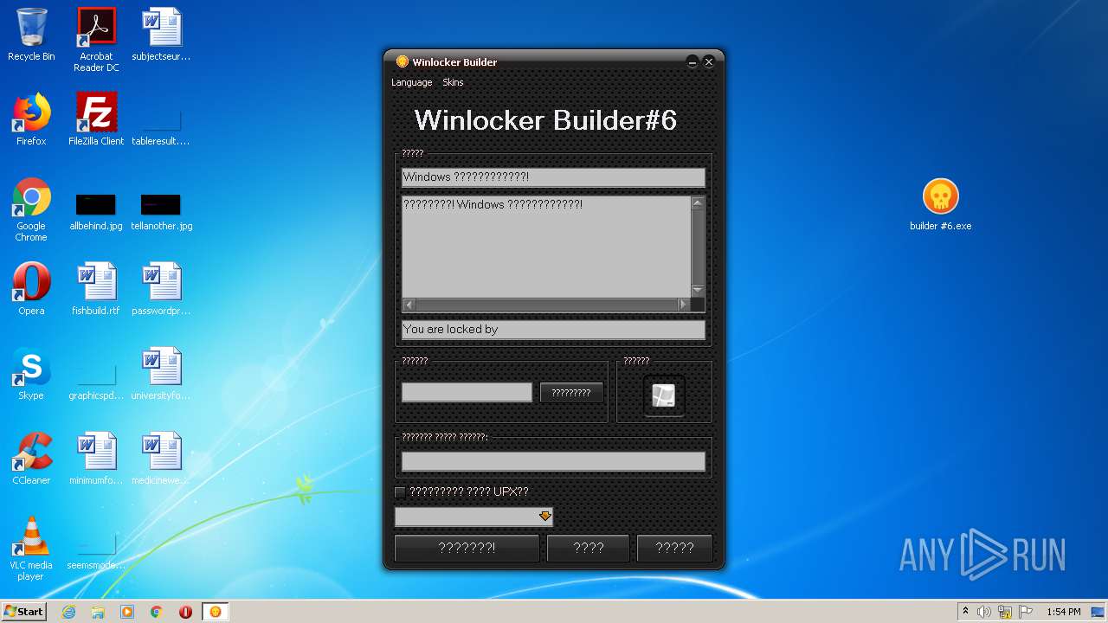
Task: Click the 'You are locked by' text field
Action: pyautogui.click(x=553, y=330)
